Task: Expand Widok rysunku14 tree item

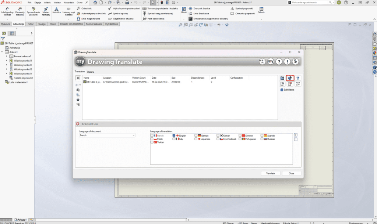Action: pyautogui.click(x=7, y=73)
